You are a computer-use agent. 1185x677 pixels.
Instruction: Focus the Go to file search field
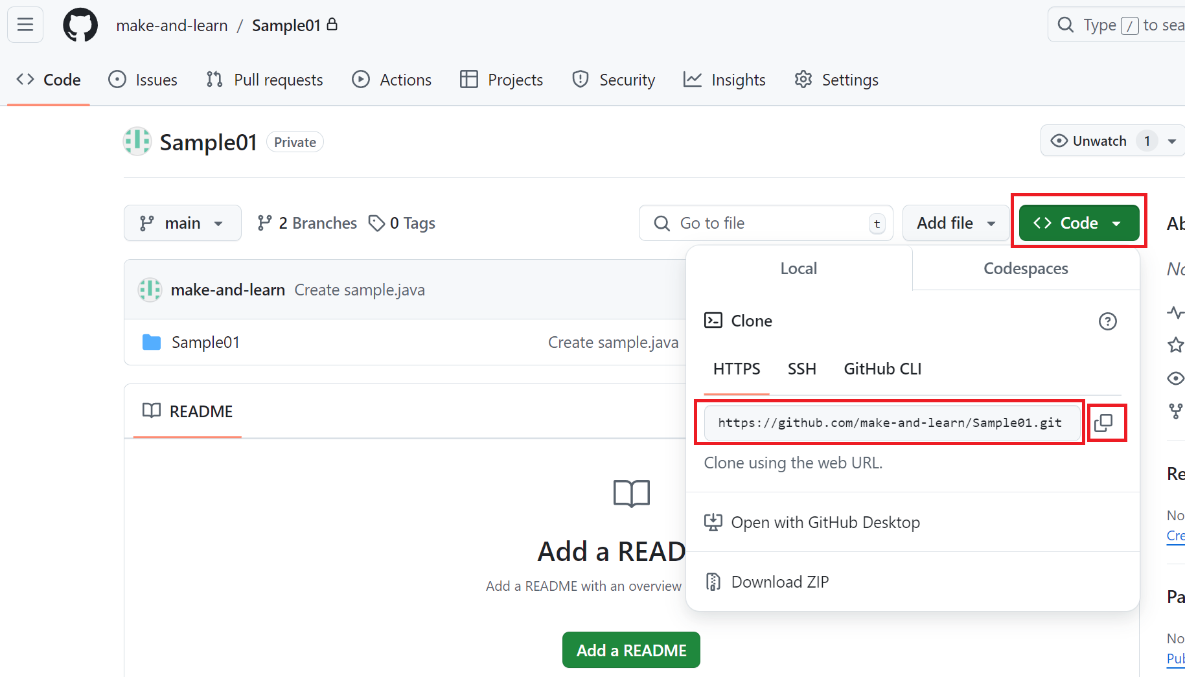766,223
